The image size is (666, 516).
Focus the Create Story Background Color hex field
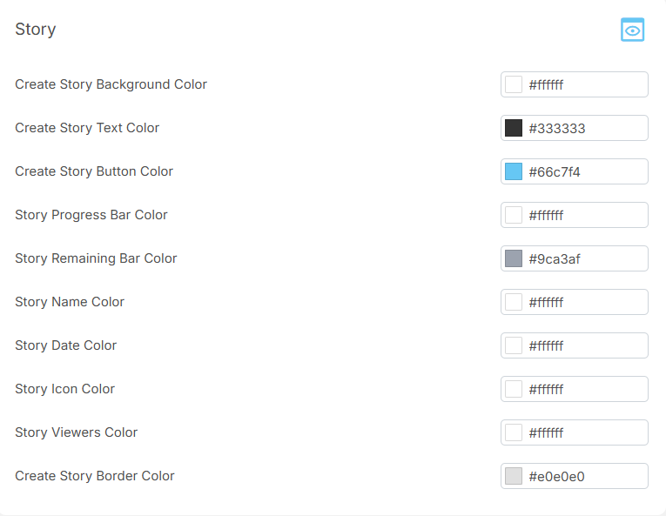[x=585, y=84]
